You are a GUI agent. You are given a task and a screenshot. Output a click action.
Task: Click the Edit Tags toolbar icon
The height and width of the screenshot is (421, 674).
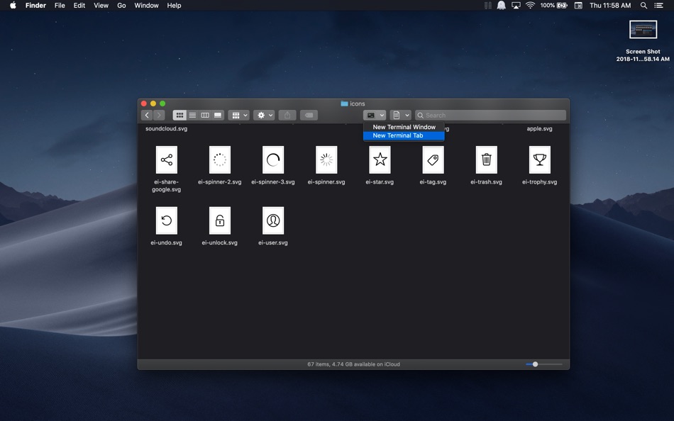309,115
